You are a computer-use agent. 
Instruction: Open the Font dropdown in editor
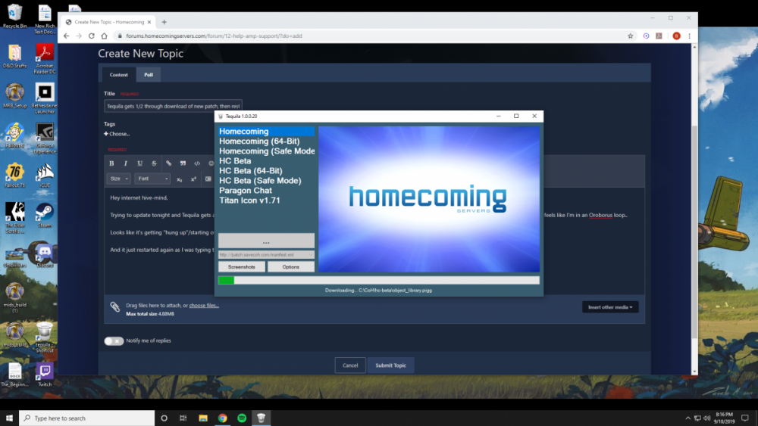152,179
